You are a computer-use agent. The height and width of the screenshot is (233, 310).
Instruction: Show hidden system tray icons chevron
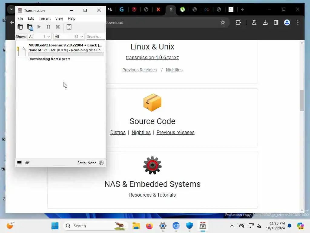click(x=232, y=226)
